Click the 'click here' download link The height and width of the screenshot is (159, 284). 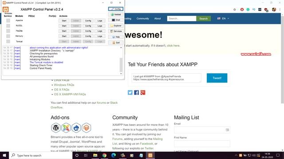point(173,45)
